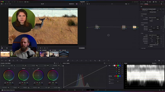
Task: Click the Search icon in Effects panel
Action: pos(161,4)
